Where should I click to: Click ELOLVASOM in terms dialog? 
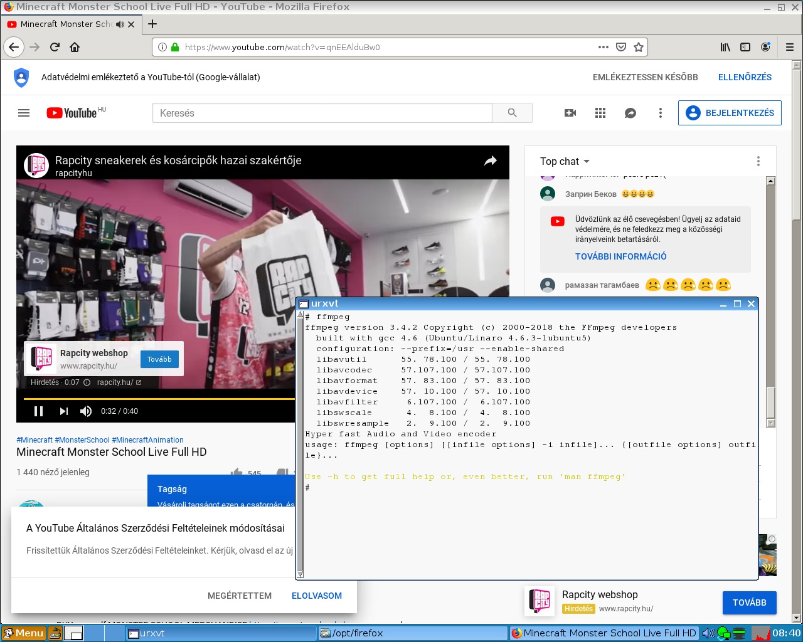(317, 596)
